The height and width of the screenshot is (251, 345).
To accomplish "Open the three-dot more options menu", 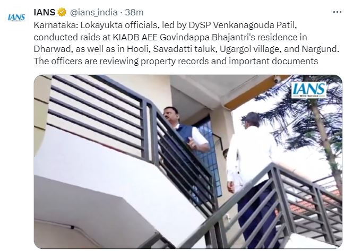I will (337, 12).
